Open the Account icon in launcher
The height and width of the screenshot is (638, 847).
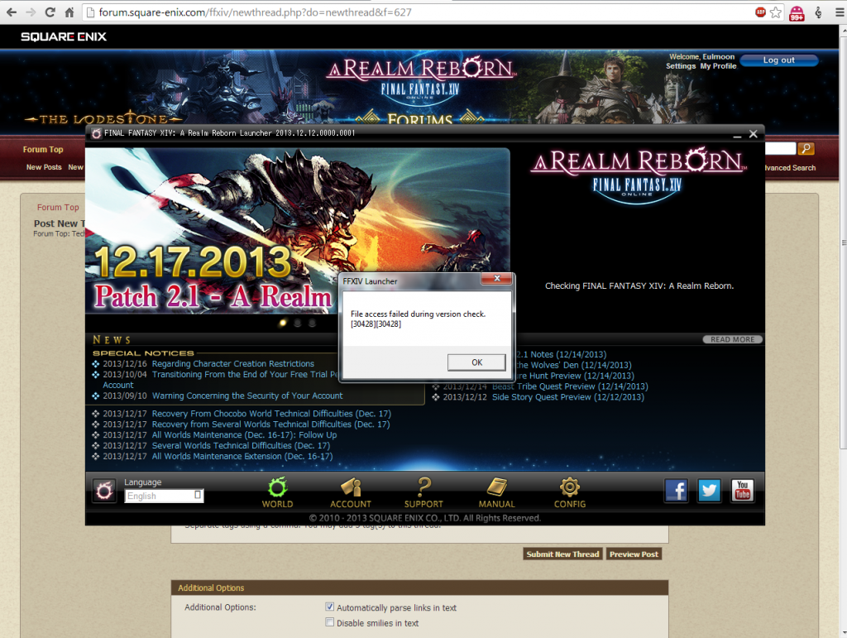(351, 492)
